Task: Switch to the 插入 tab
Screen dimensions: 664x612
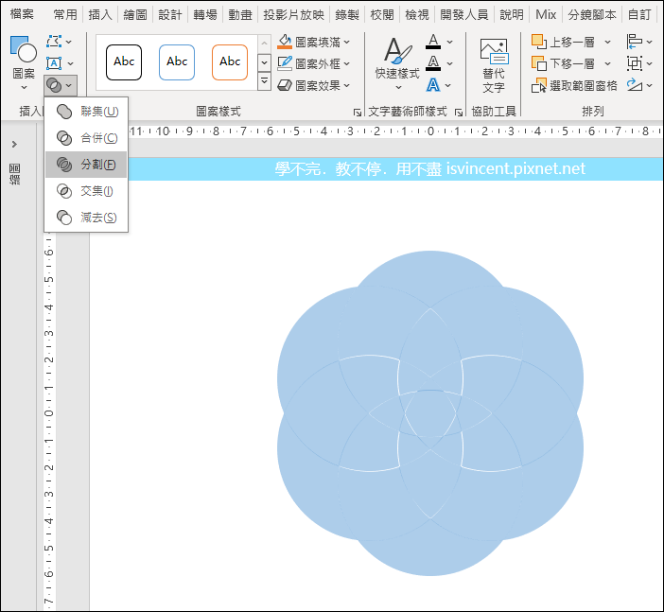Action: coord(100,15)
